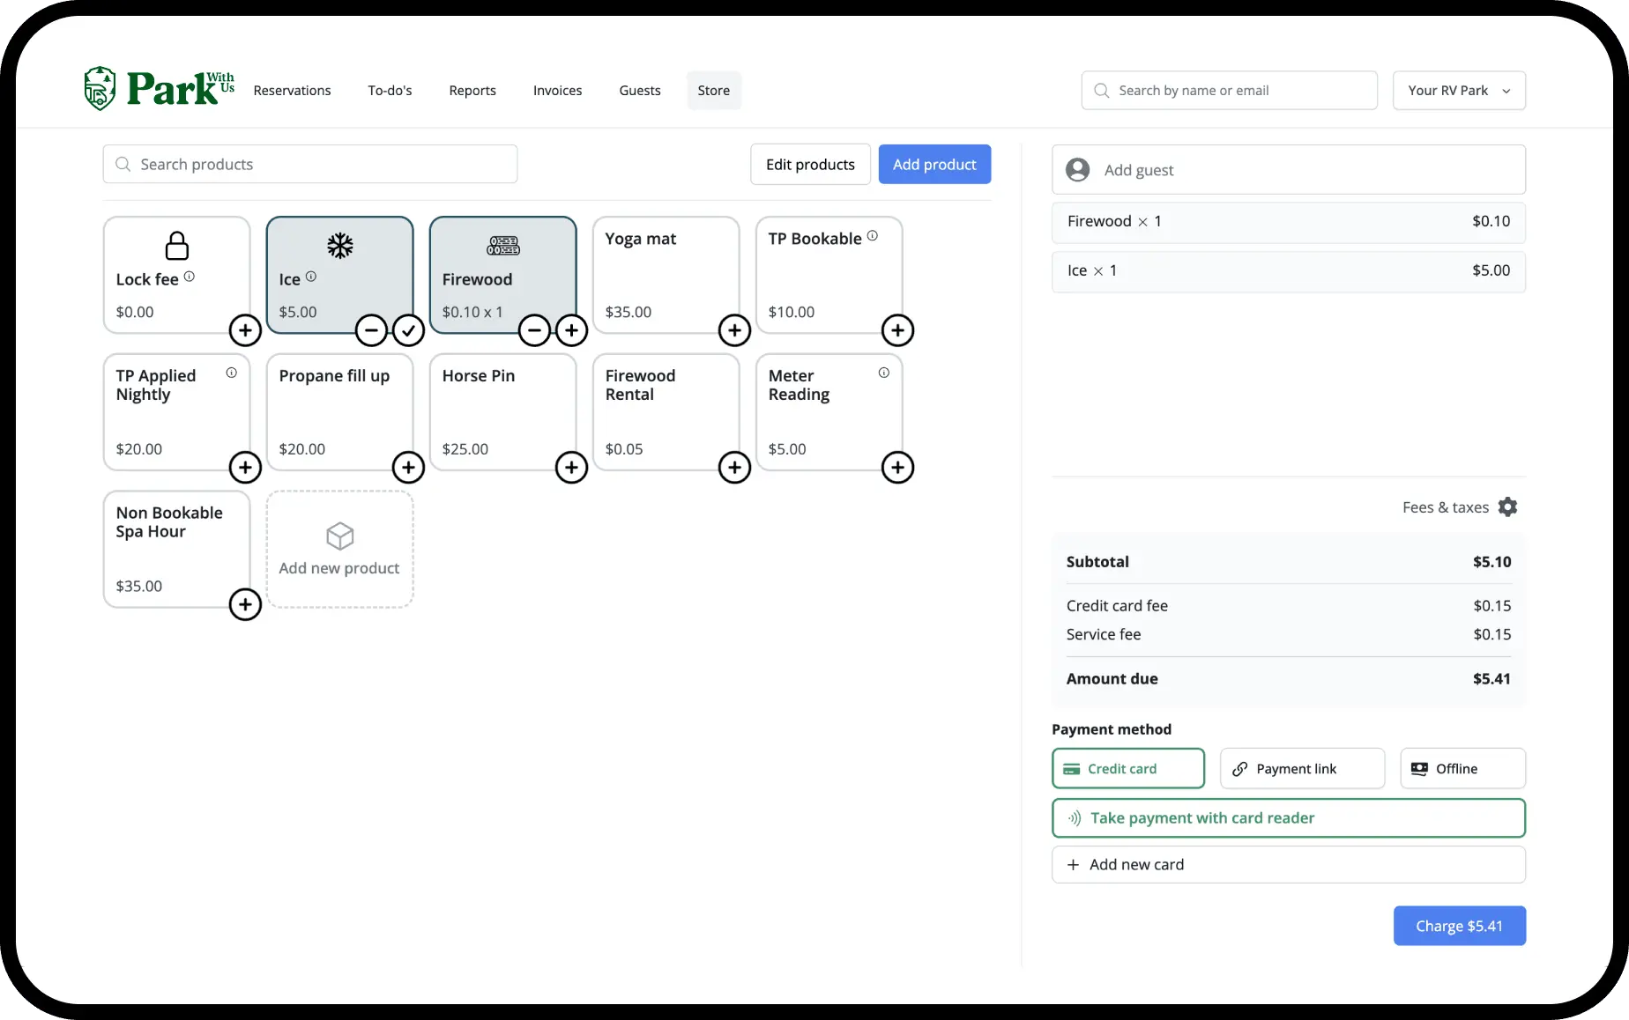Click the plus icon on Yoga mat
1629x1020 pixels.
[x=734, y=330]
